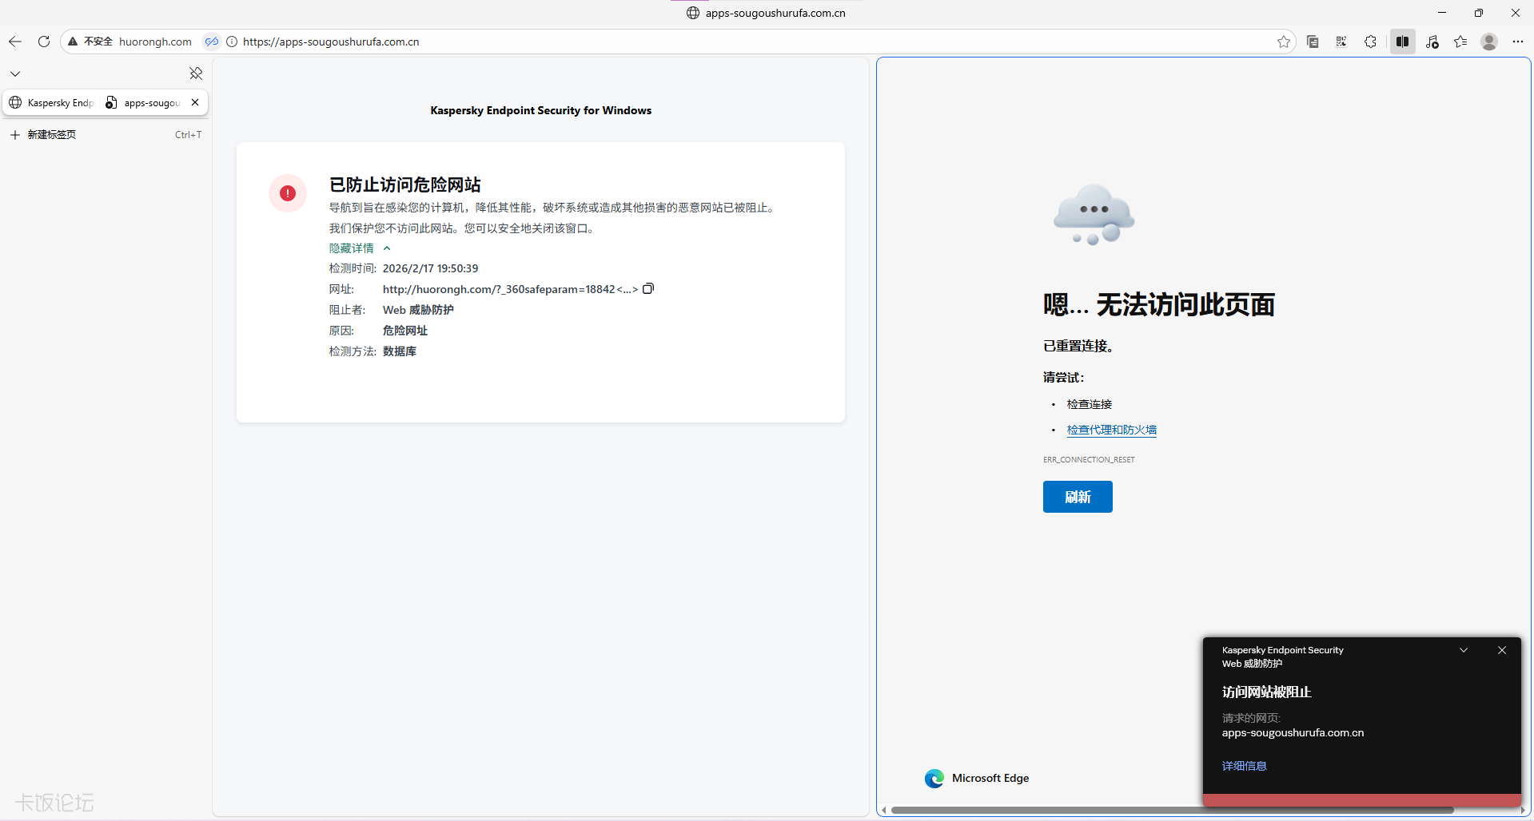Open the Collections toolbar icon
Viewport: 1534px width, 821px height.
point(1313,42)
